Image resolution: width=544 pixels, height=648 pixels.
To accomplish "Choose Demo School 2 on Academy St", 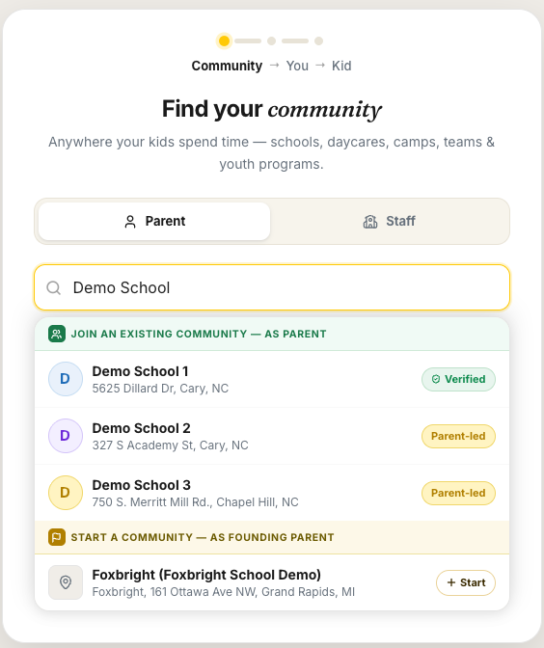I will pyautogui.click(x=272, y=436).
